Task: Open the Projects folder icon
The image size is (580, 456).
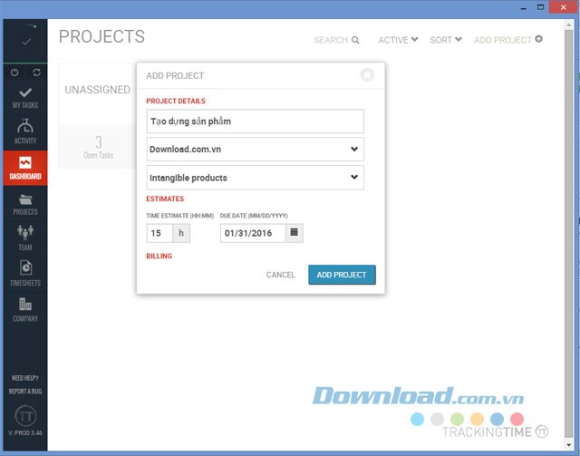Action: 24,203
